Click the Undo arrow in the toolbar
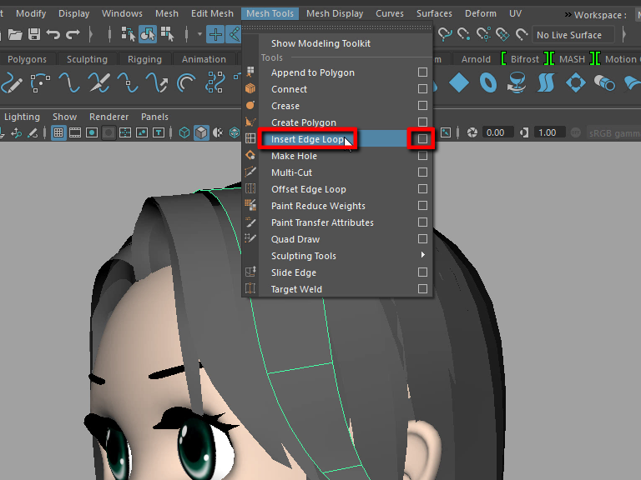Viewport: 641px width, 480px height. pos(53,34)
